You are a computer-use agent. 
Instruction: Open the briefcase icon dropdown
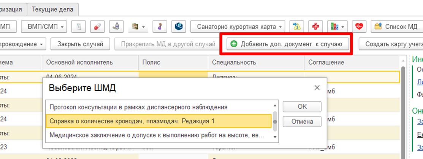coord(138,26)
